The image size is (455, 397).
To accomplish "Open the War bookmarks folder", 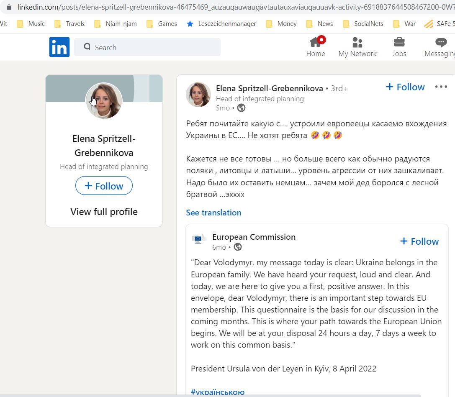I will tap(404, 24).
